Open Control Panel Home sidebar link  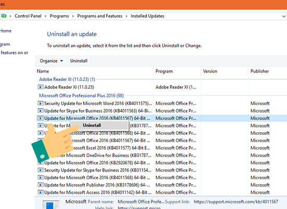pos(6,31)
